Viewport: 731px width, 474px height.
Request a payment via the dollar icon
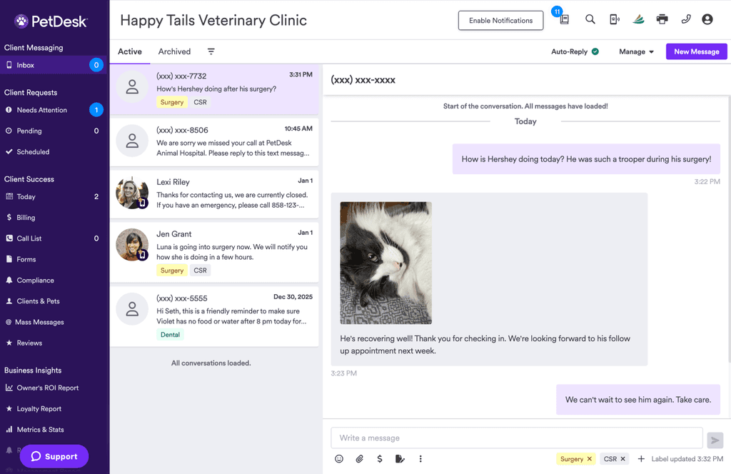[379, 459]
